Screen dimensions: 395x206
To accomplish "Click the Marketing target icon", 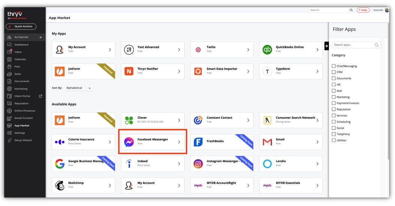I will [9, 89].
